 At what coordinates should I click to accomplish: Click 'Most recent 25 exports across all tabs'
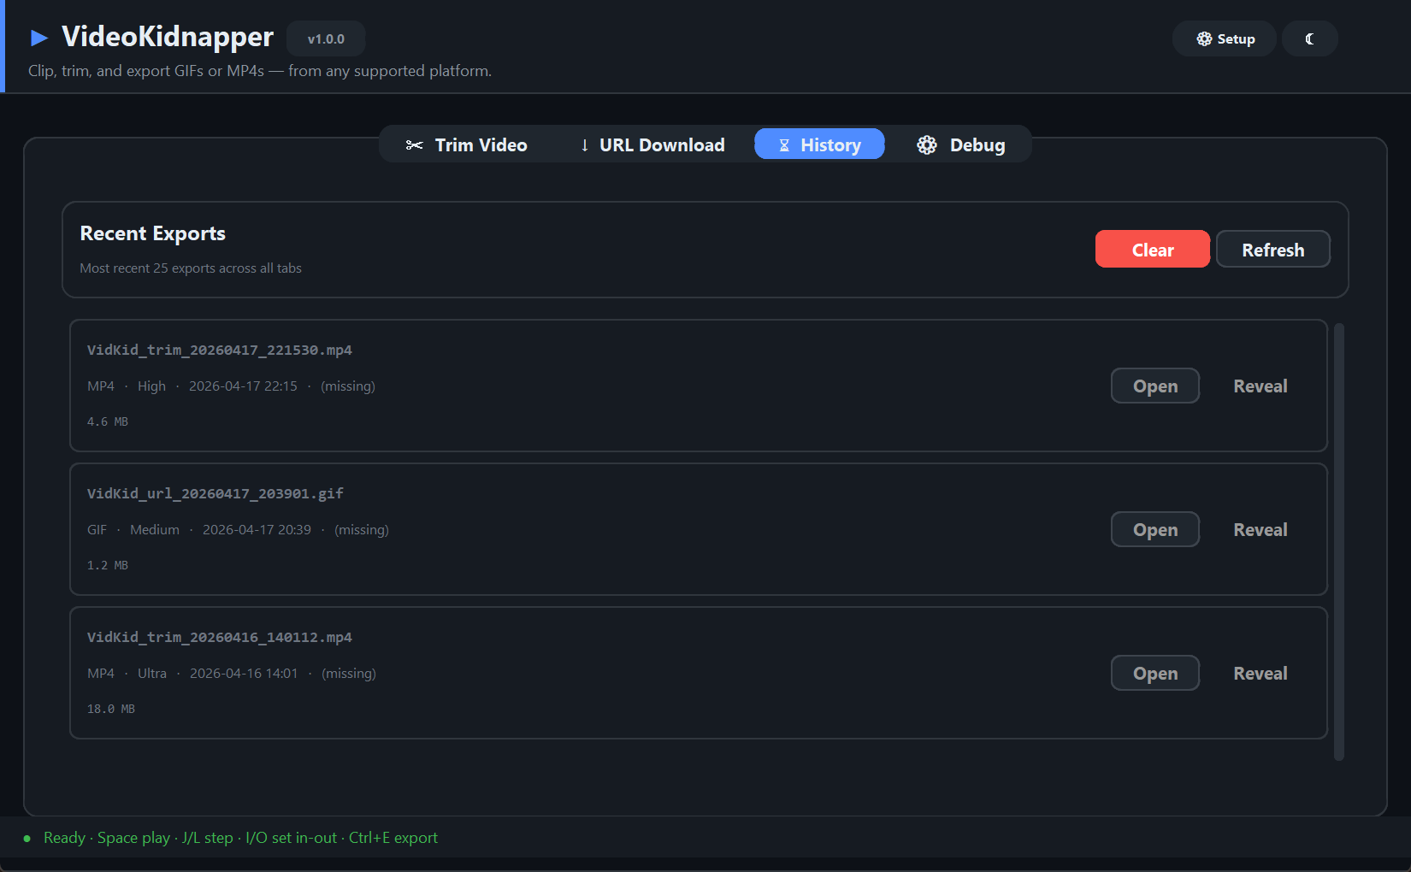191,268
